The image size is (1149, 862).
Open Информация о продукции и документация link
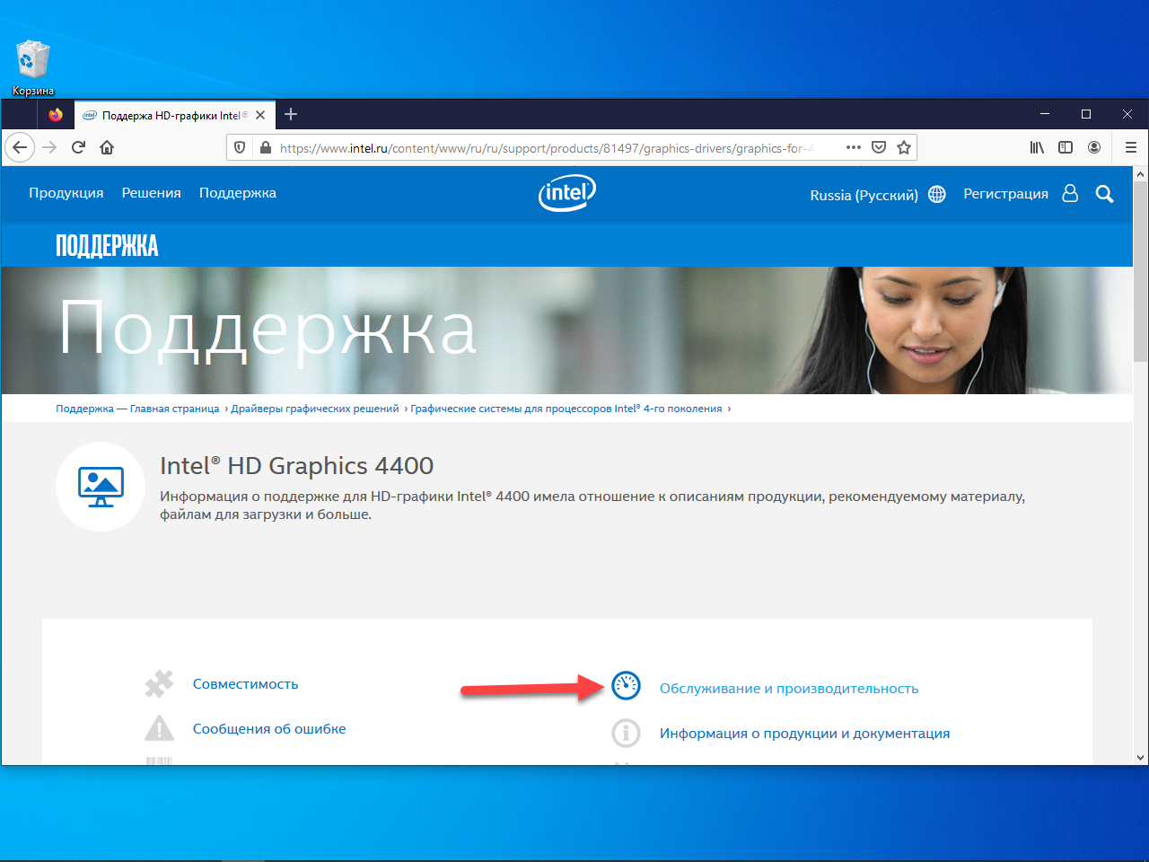[804, 734]
